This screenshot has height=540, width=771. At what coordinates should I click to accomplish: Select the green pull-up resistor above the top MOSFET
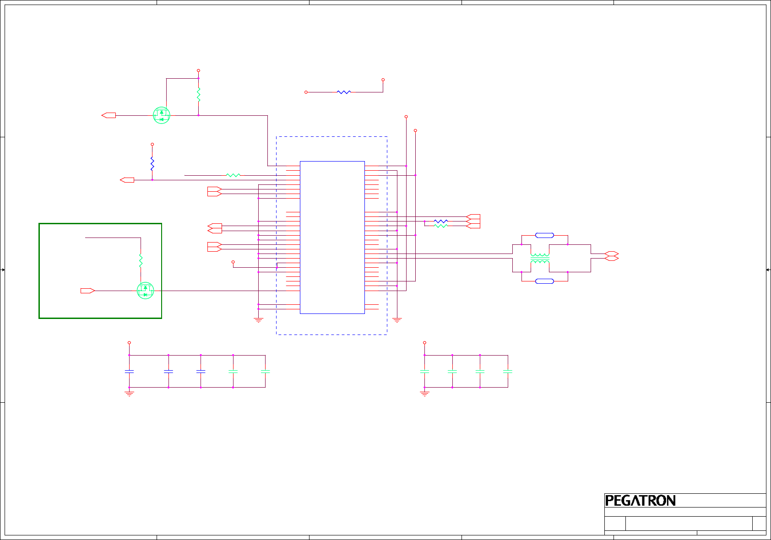(x=198, y=95)
